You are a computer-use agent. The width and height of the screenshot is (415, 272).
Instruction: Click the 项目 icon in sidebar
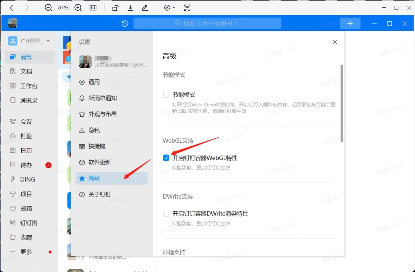point(13,194)
